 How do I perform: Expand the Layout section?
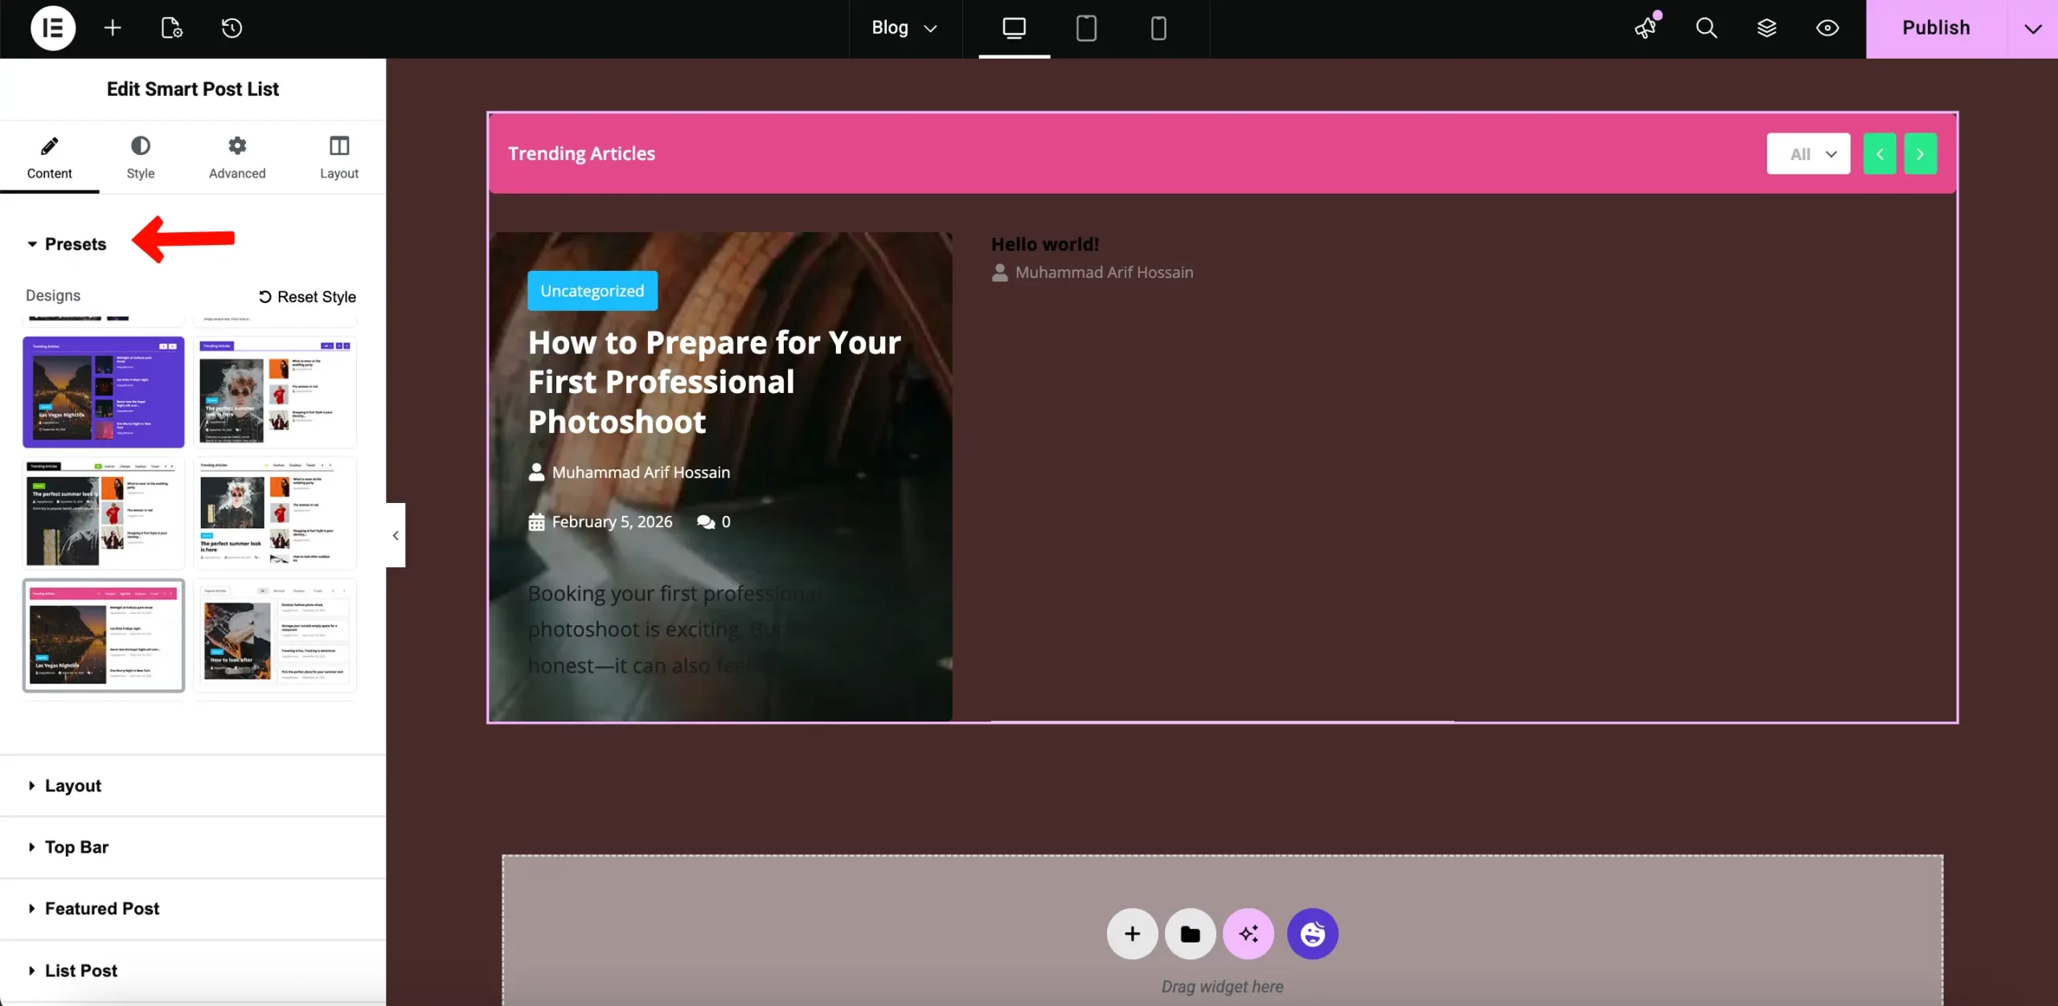[x=73, y=786]
